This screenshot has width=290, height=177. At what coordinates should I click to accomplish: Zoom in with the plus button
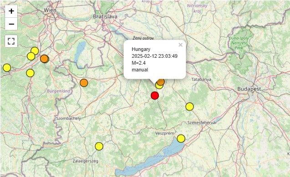click(11, 11)
